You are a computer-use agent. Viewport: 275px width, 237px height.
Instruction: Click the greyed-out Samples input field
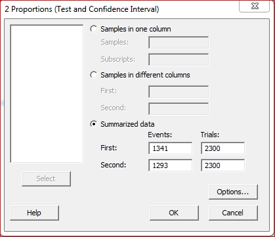[x=179, y=43]
